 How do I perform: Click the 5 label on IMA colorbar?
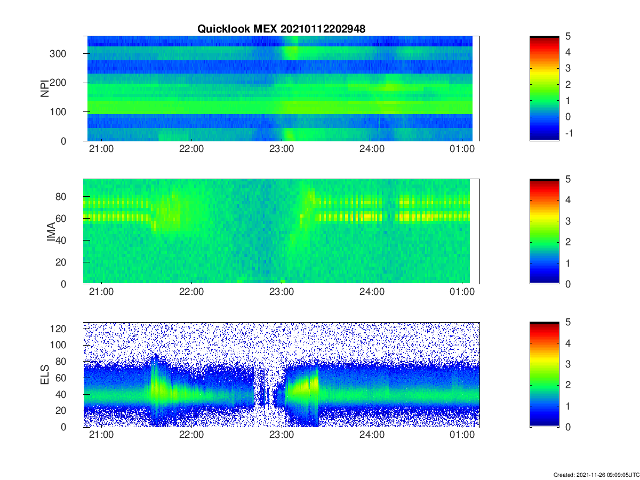click(567, 180)
